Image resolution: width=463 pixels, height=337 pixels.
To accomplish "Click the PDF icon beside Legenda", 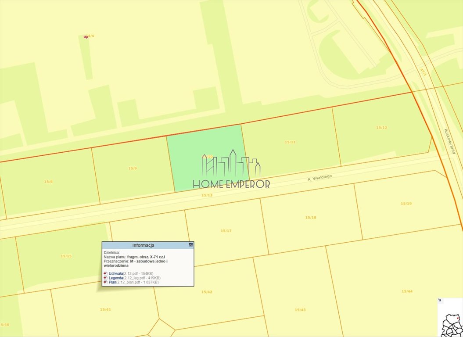I will 105,278.
